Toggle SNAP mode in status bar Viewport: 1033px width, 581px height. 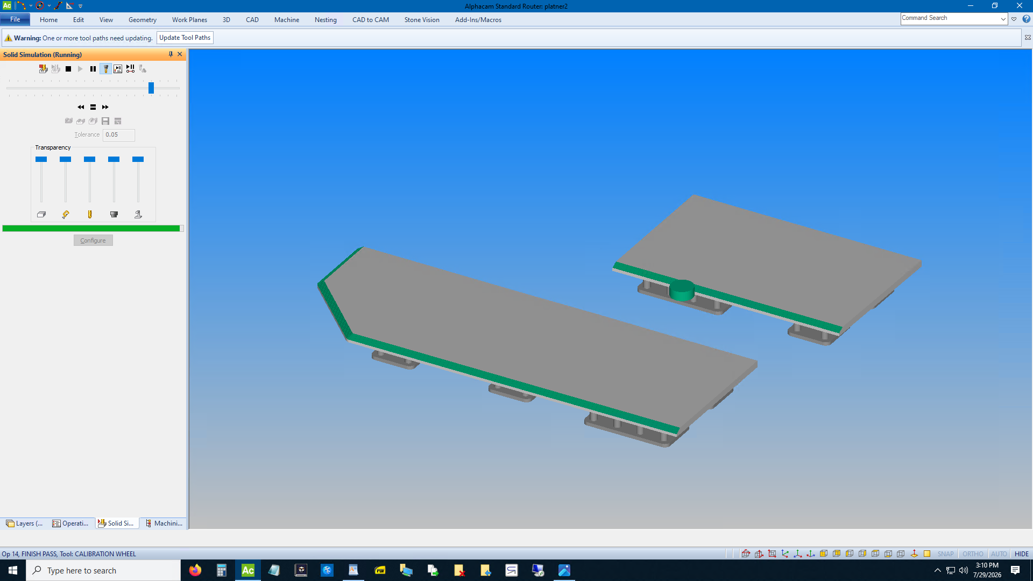pyautogui.click(x=945, y=554)
